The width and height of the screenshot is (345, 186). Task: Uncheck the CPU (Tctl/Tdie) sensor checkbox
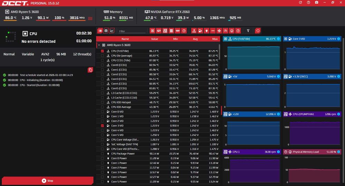pyautogui.click(x=102, y=51)
